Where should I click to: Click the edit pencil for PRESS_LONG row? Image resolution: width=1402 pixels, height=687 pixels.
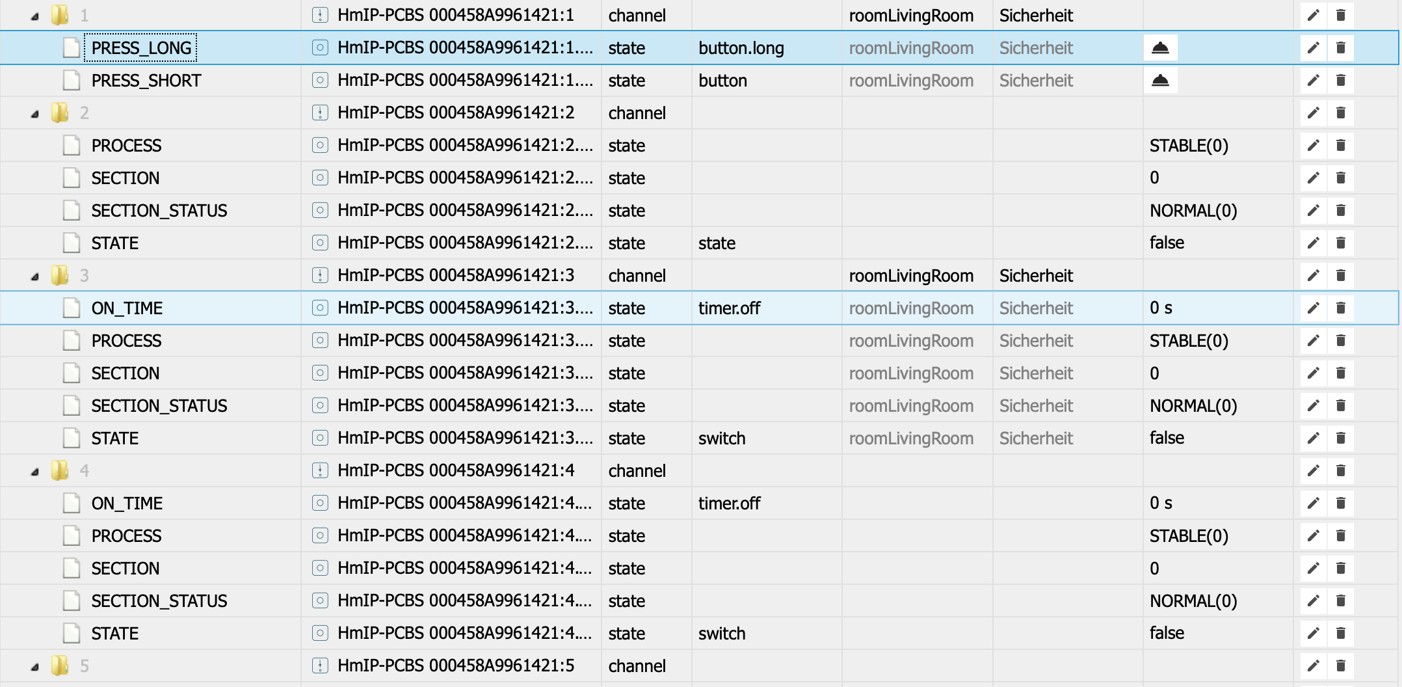click(1313, 48)
